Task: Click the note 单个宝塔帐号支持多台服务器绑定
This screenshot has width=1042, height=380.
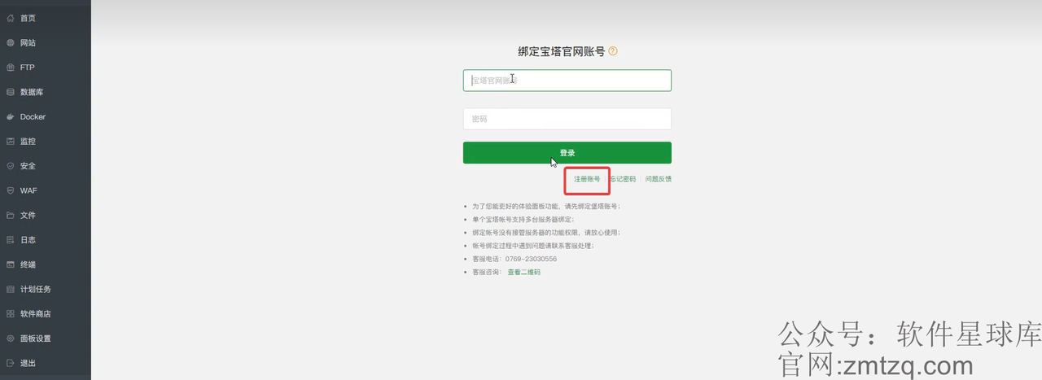Action: pos(523,220)
